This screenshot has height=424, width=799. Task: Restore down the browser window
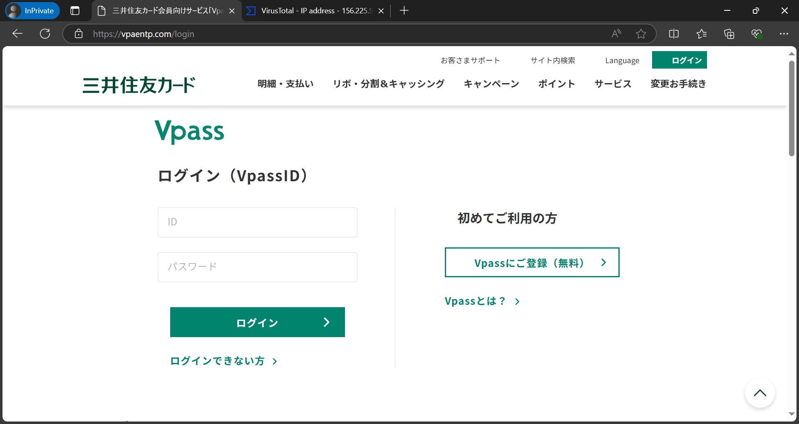click(x=756, y=11)
